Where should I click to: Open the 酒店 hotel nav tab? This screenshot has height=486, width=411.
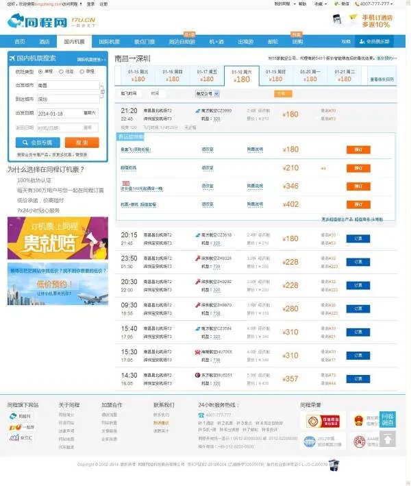point(45,42)
